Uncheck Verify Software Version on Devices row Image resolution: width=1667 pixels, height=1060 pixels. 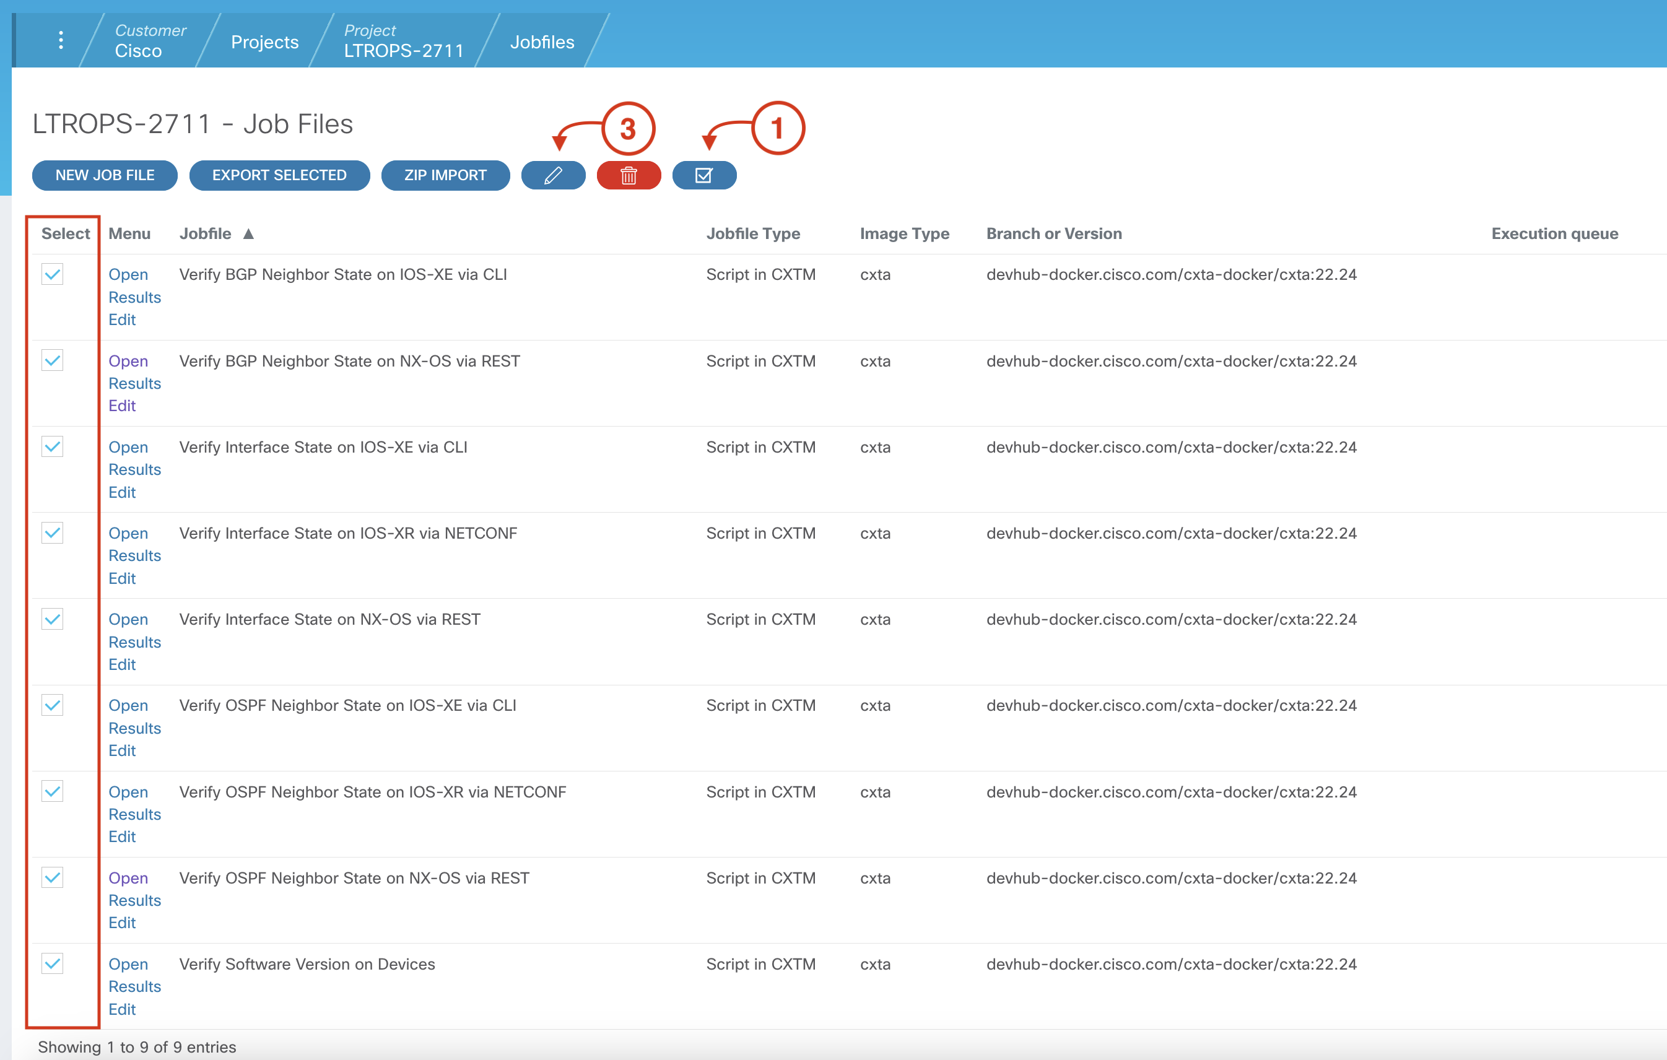[53, 964]
